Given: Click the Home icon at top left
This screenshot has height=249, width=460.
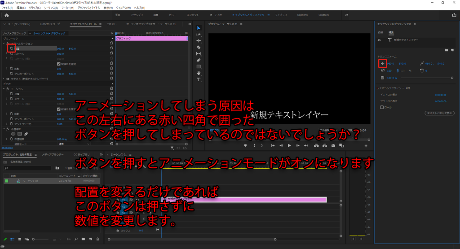Looking at the screenshot, I should (x=6, y=15).
